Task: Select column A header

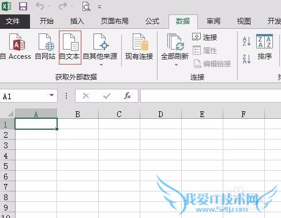Action: [36, 114]
